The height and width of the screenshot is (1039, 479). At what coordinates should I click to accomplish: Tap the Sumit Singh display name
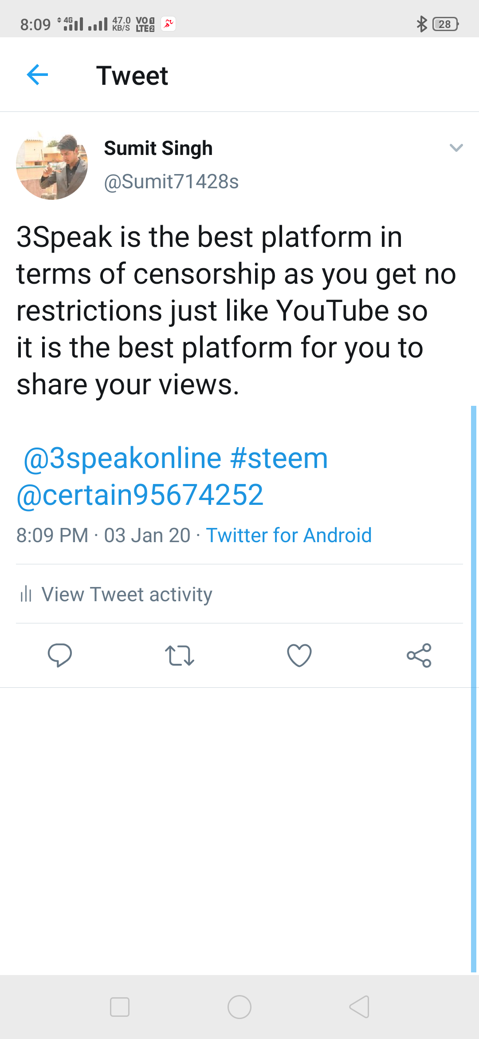click(158, 148)
